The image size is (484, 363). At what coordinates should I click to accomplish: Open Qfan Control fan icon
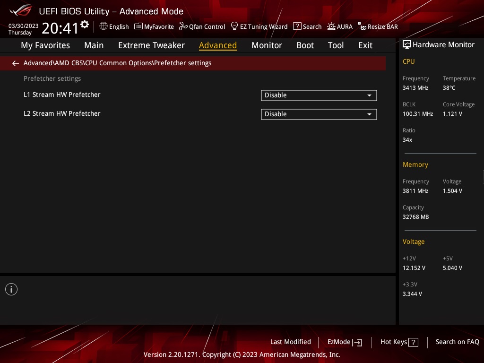tap(183, 26)
